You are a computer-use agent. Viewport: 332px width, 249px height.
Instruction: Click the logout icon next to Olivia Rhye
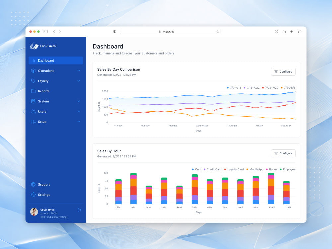click(79, 210)
